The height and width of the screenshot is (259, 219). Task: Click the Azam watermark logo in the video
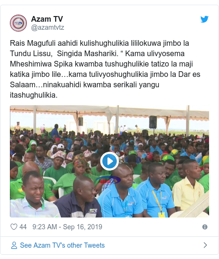point(108,180)
